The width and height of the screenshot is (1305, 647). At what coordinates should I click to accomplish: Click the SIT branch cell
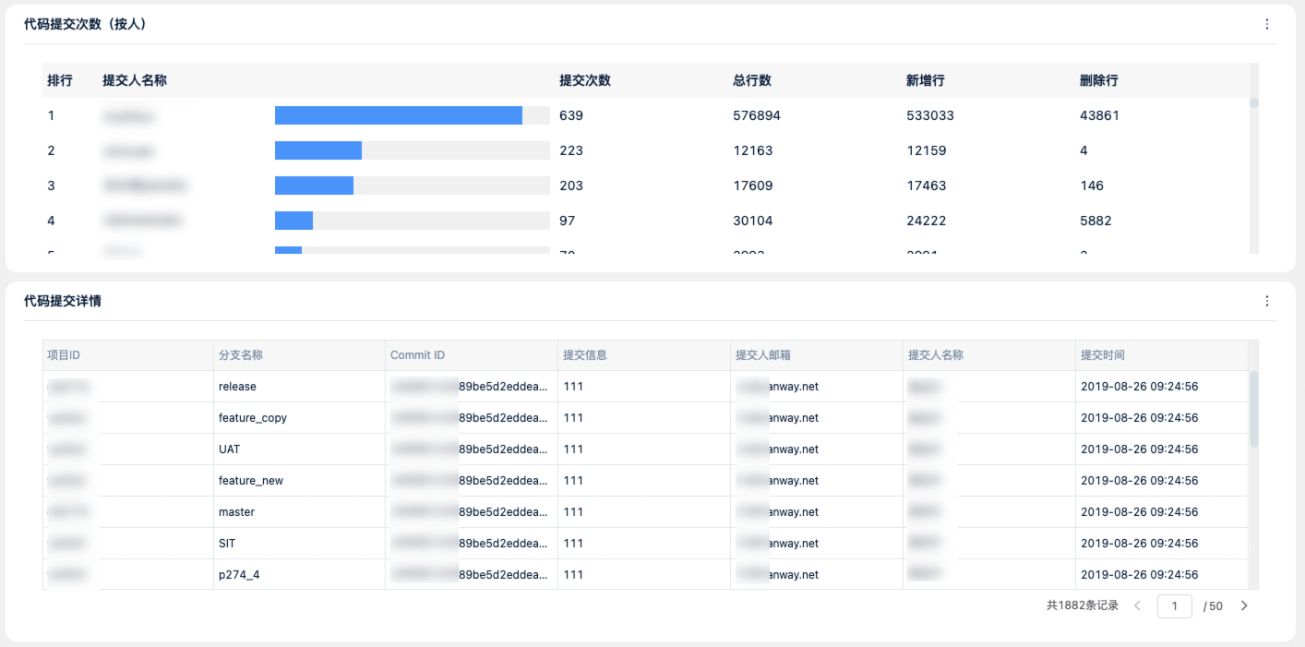[x=299, y=544]
